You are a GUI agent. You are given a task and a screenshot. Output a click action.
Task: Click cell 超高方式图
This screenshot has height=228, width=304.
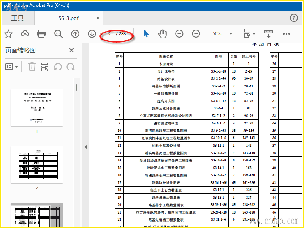point(166,101)
